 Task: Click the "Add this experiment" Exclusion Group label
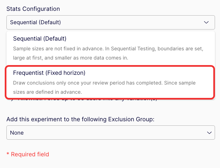pyautogui.click(x=80, y=119)
